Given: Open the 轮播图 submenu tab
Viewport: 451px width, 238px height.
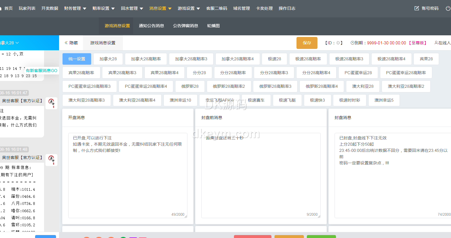Looking at the screenshot, I should coord(213,26).
